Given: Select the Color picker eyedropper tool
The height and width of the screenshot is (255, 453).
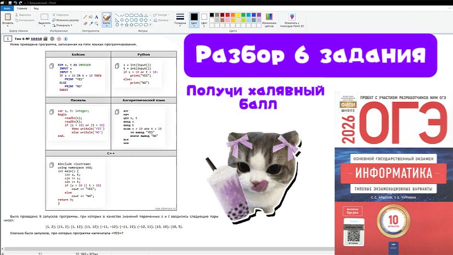Looking at the screenshot, I should (91, 24).
